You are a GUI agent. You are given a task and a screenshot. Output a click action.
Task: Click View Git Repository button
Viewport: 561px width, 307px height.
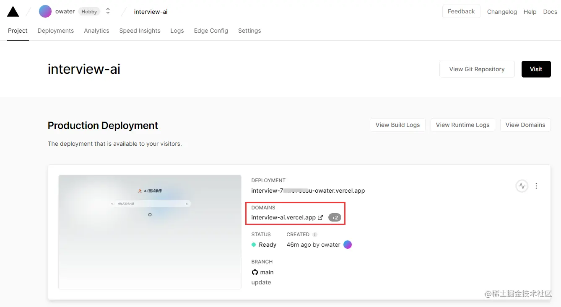coord(477,69)
